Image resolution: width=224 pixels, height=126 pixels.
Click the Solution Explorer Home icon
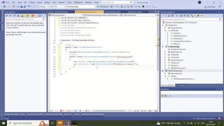[x=169, y=15]
